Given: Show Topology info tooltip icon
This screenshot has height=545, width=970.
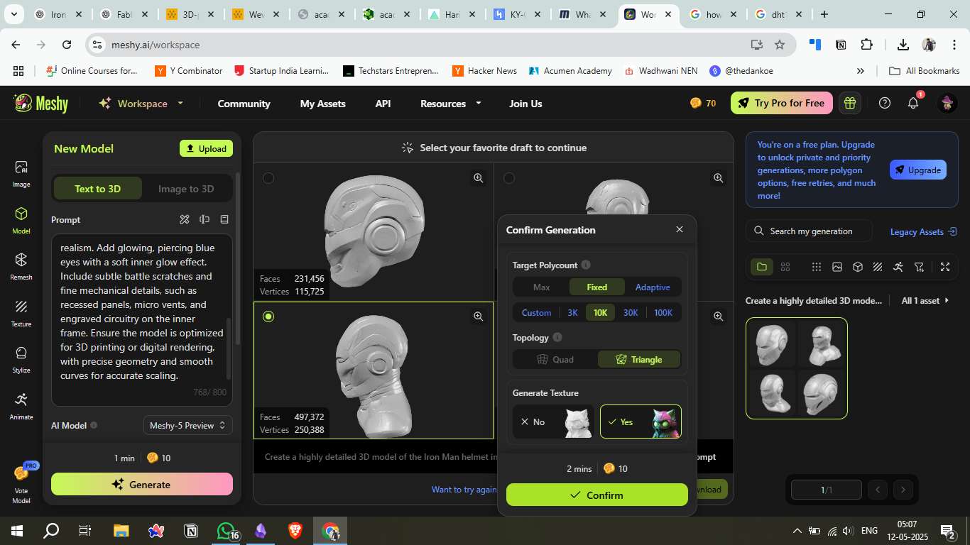Looking at the screenshot, I should (x=557, y=337).
